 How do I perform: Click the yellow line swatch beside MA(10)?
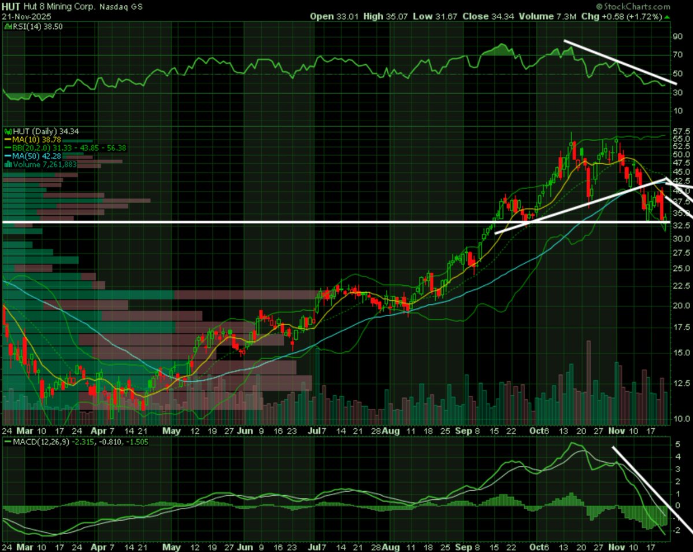[8, 140]
